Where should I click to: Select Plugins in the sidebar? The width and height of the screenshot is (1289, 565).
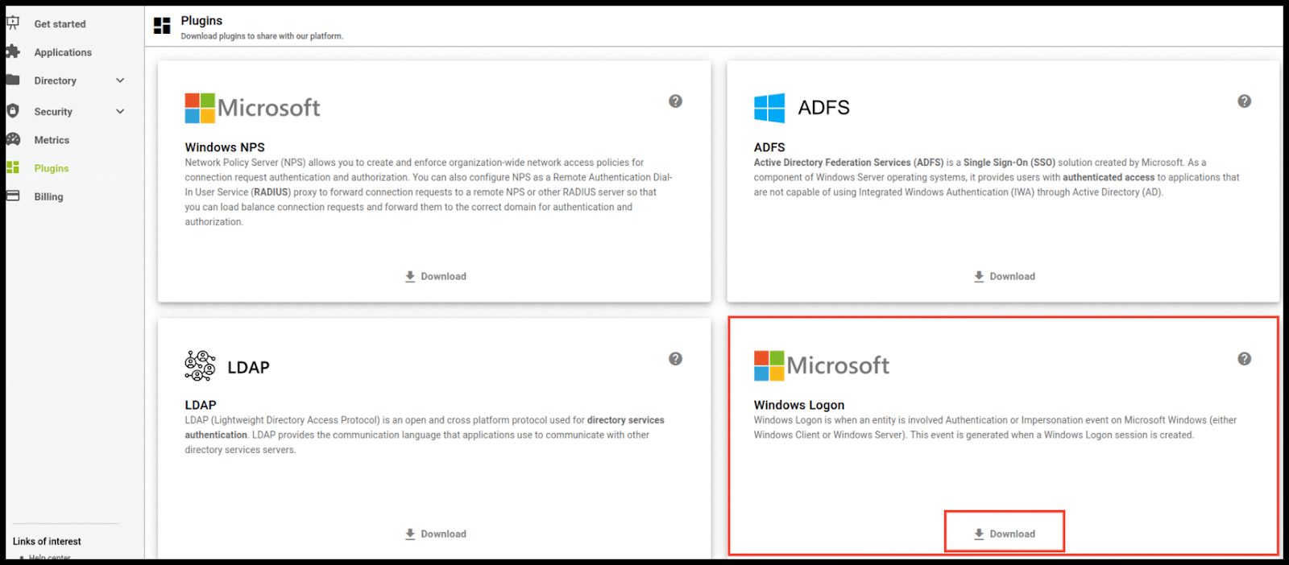[x=52, y=168]
